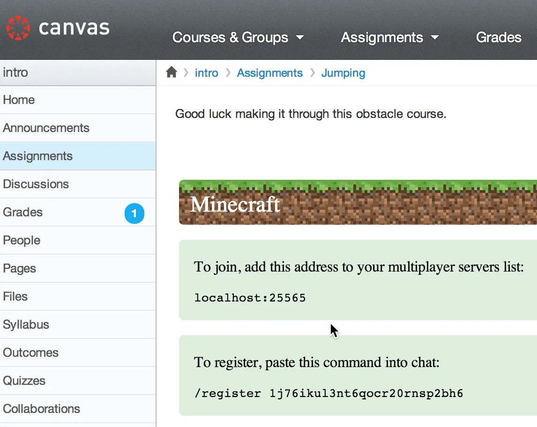The width and height of the screenshot is (537, 427).
Task: Click the Minecraft banner image
Action: pos(358,202)
